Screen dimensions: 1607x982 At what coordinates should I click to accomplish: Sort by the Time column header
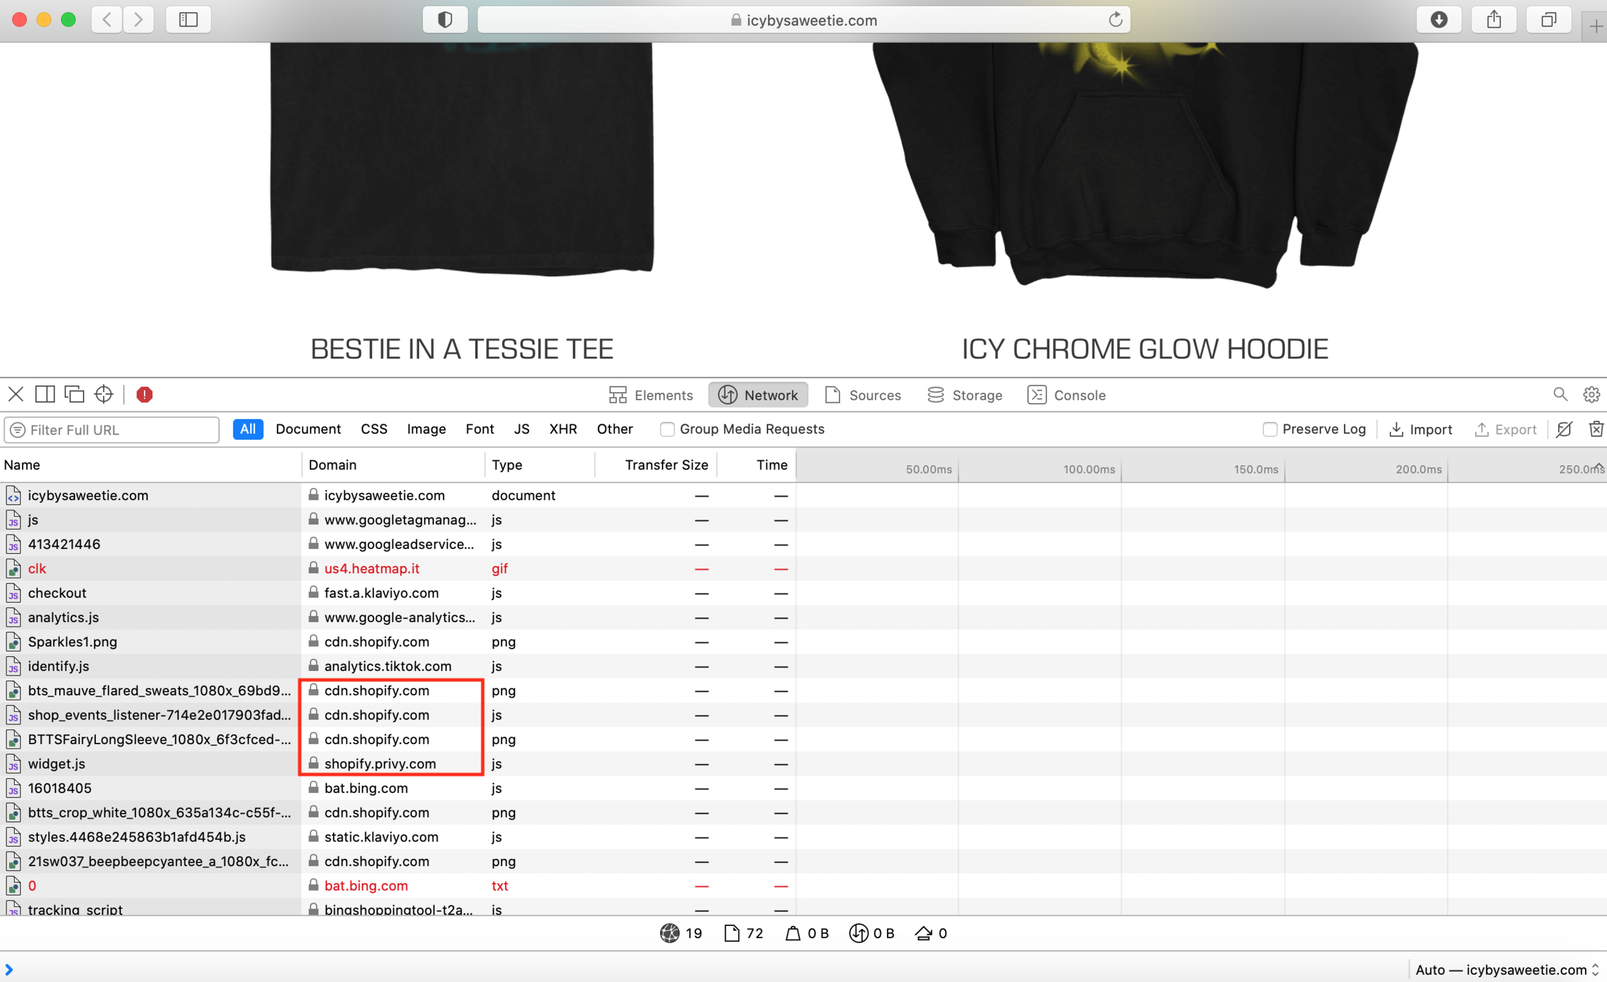(x=757, y=465)
